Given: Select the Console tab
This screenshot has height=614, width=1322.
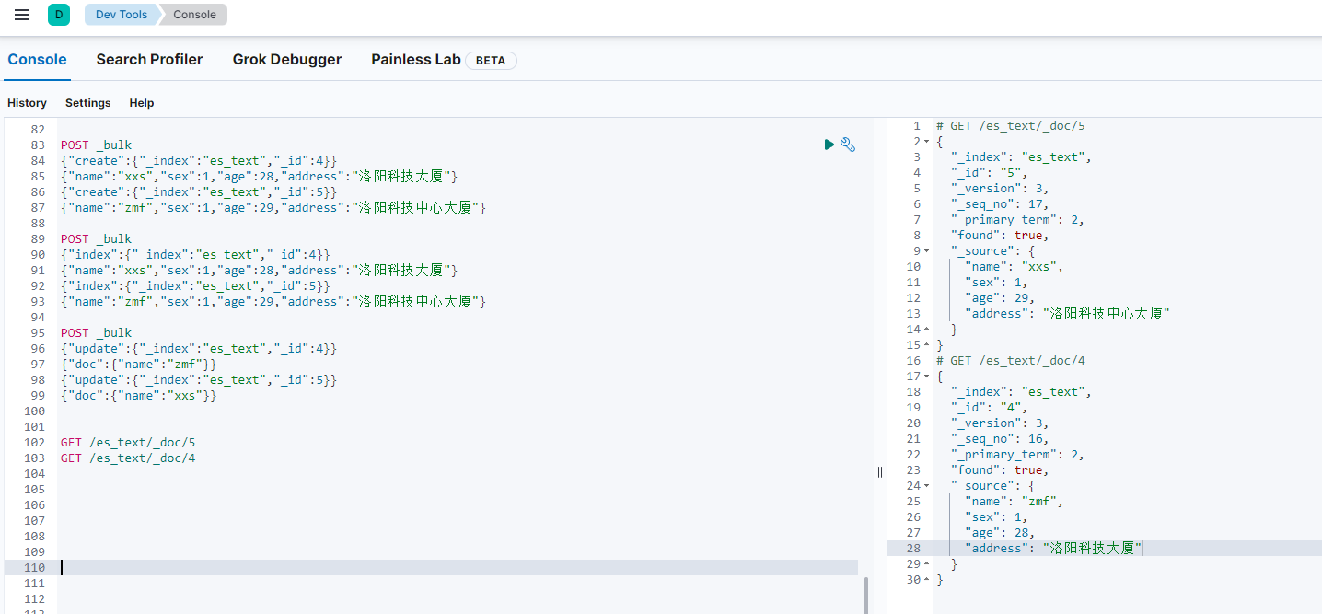Looking at the screenshot, I should (x=37, y=60).
